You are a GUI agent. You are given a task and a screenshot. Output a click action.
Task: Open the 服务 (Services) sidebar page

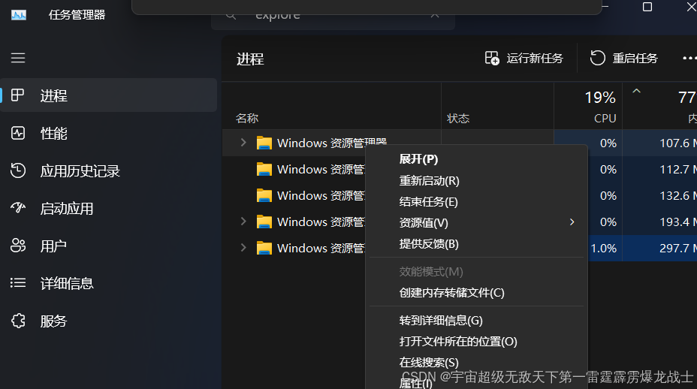[x=109, y=321]
